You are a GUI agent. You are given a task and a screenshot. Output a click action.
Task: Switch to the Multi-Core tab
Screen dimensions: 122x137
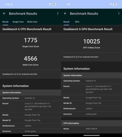(x=32, y=22)
